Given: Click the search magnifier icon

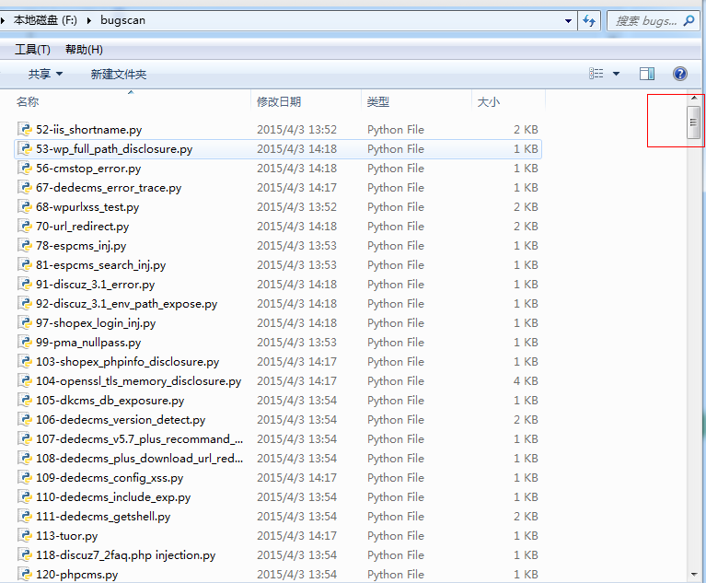Looking at the screenshot, I should (689, 21).
